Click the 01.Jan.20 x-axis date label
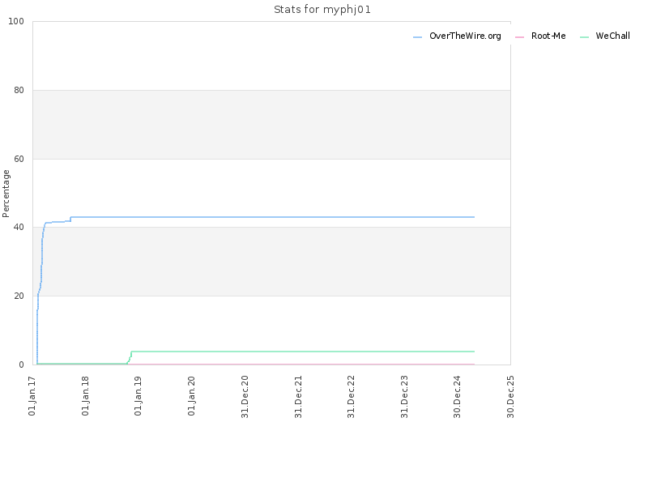The height and width of the screenshot is (486, 648). tap(191, 396)
